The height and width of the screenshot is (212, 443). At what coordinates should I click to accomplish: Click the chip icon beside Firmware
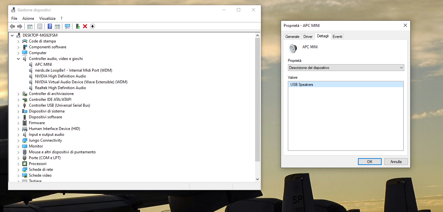[x=25, y=123]
